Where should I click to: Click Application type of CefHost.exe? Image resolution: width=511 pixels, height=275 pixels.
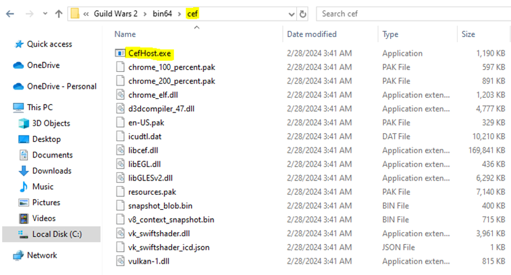[x=402, y=53]
